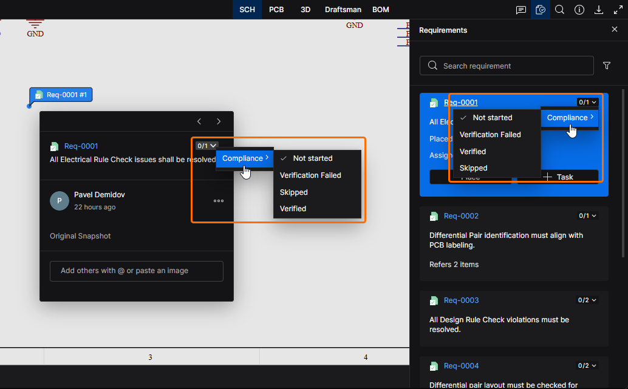Image resolution: width=628 pixels, height=389 pixels.
Task: Expand the 0/2 dropdown on Req-0003
Action: coord(587,300)
